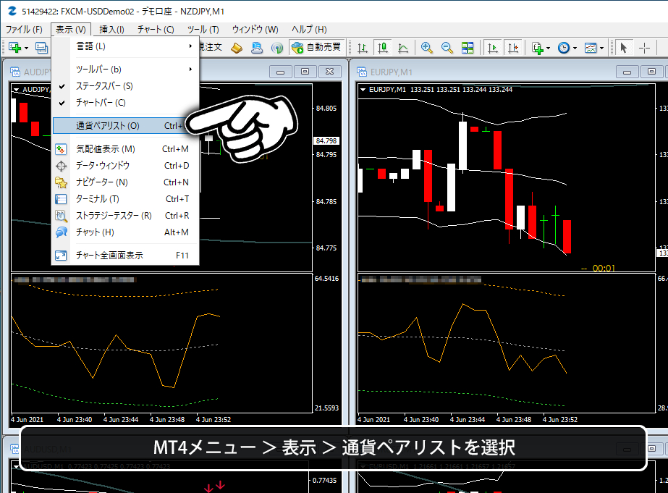Viewport: 668px width, 493px height.
Task: Open AUDJPY chart header triangle dropdown
Action: pos(16,90)
